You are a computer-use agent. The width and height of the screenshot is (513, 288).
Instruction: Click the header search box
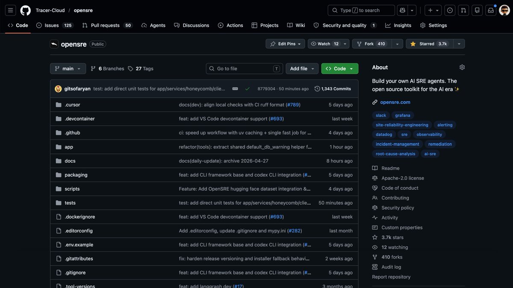[361, 10]
